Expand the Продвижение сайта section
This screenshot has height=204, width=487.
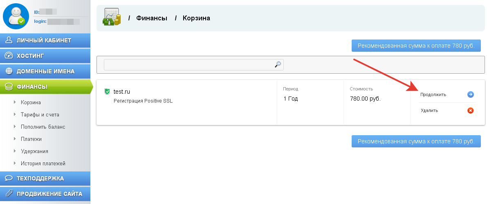tap(49, 194)
